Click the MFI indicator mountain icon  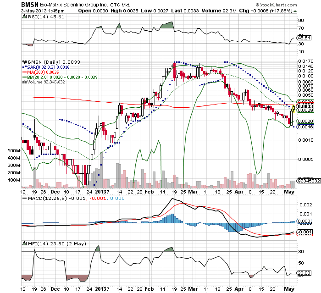25,243
